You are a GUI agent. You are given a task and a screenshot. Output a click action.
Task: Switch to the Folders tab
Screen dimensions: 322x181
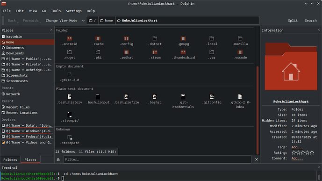(x=10, y=159)
